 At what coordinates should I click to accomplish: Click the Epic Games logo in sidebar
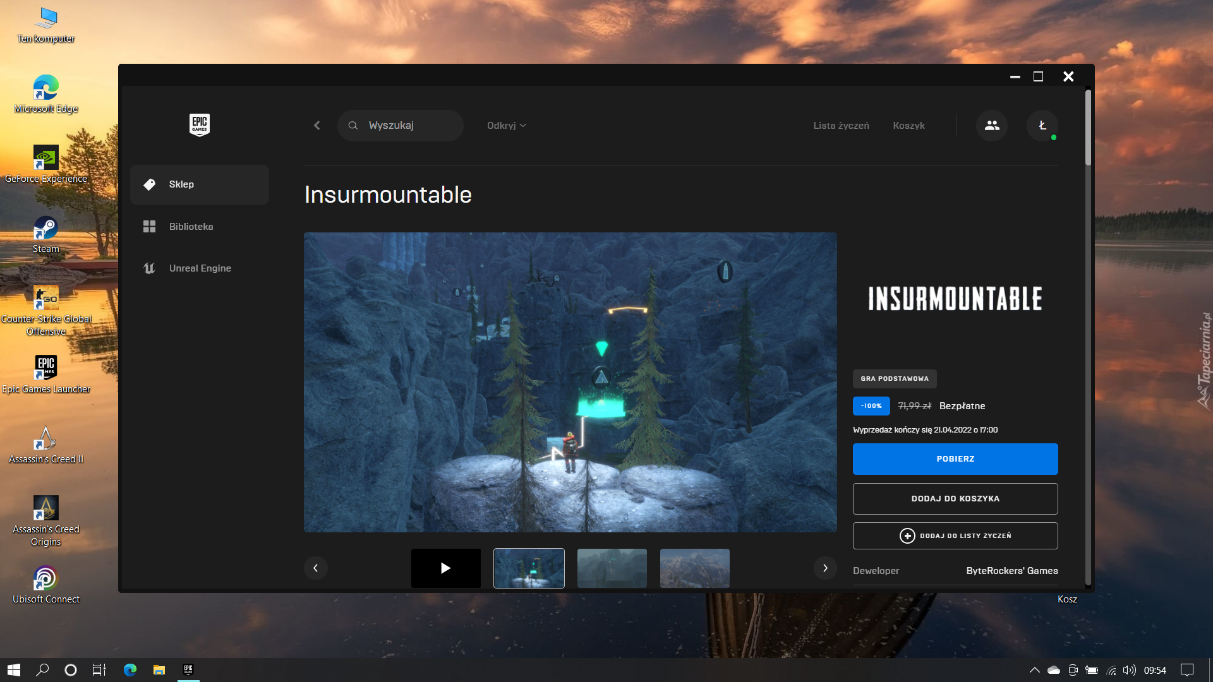199,124
